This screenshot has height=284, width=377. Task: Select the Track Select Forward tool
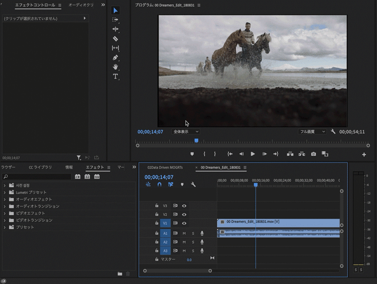coord(115,20)
